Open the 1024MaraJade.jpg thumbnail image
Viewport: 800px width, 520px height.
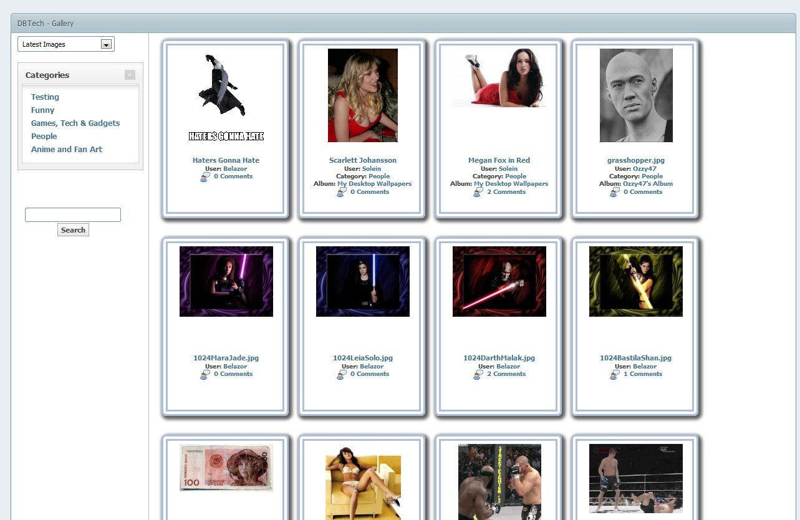[x=226, y=281]
